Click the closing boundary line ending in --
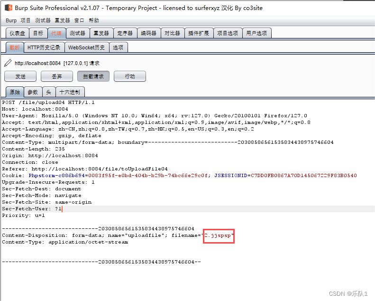This screenshot has height=301, width=375. click(101, 262)
